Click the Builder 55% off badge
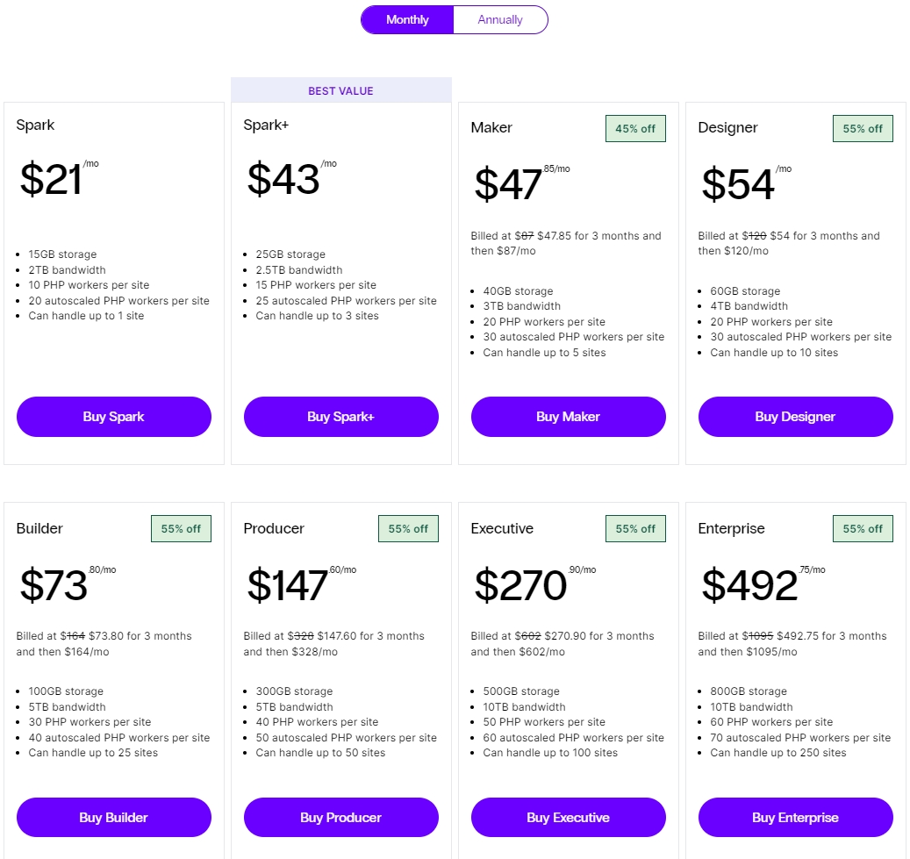 tap(181, 529)
